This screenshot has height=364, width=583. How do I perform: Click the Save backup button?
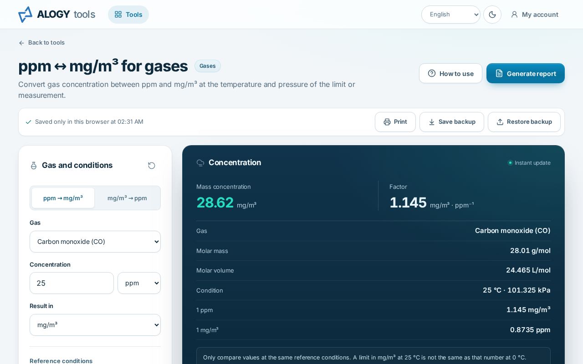click(452, 122)
